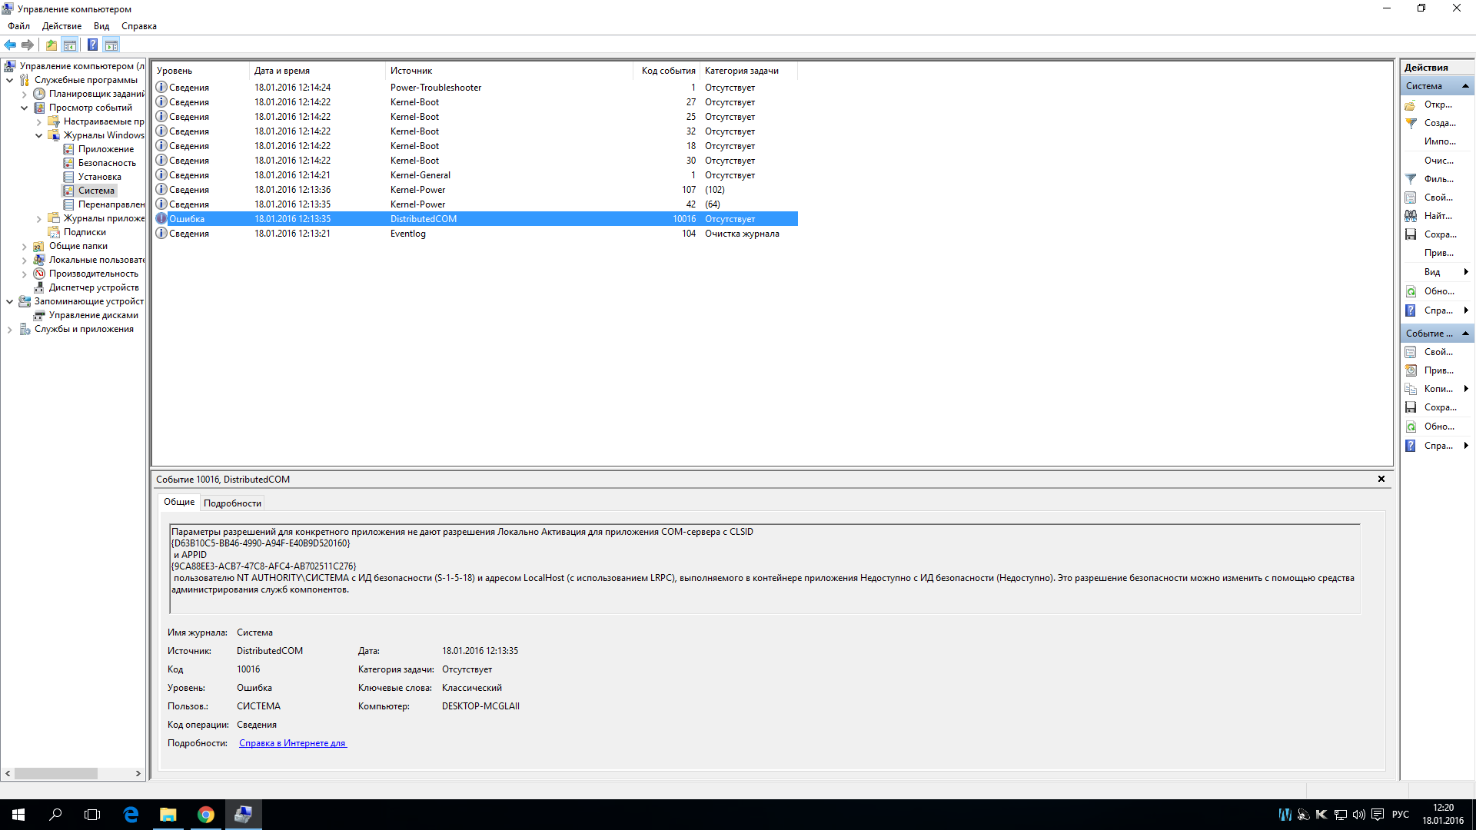Toggle the console tree show/hide toolbar button

(x=70, y=45)
